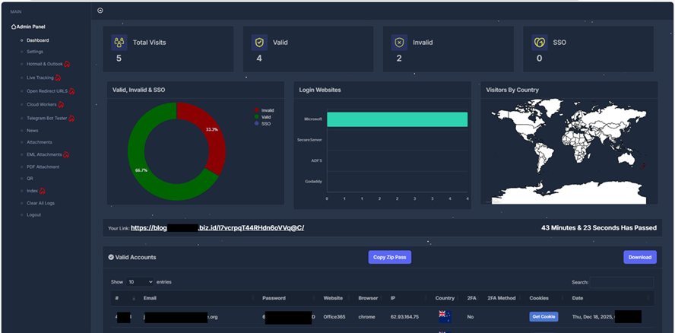Screen dimensions: 675x333
Task: Click the Invalid shield X icon
Action: pos(399,43)
